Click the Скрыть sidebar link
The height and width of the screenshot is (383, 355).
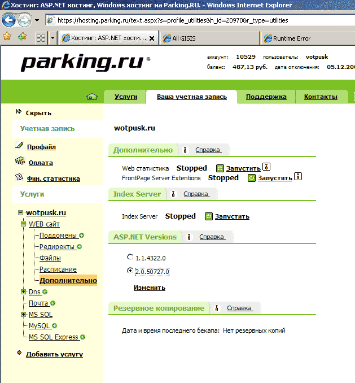[x=38, y=113]
